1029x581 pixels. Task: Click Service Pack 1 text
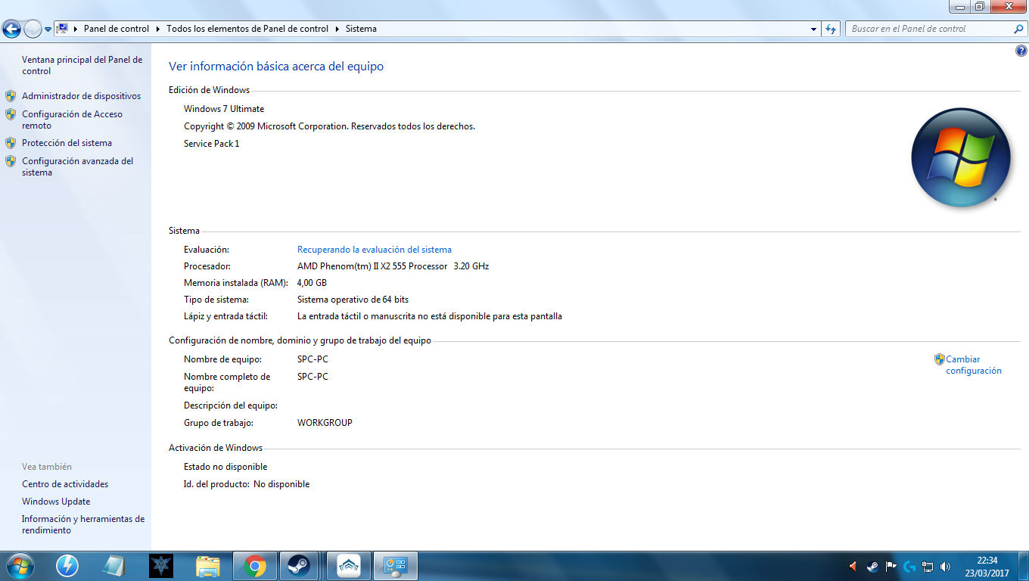[211, 144]
